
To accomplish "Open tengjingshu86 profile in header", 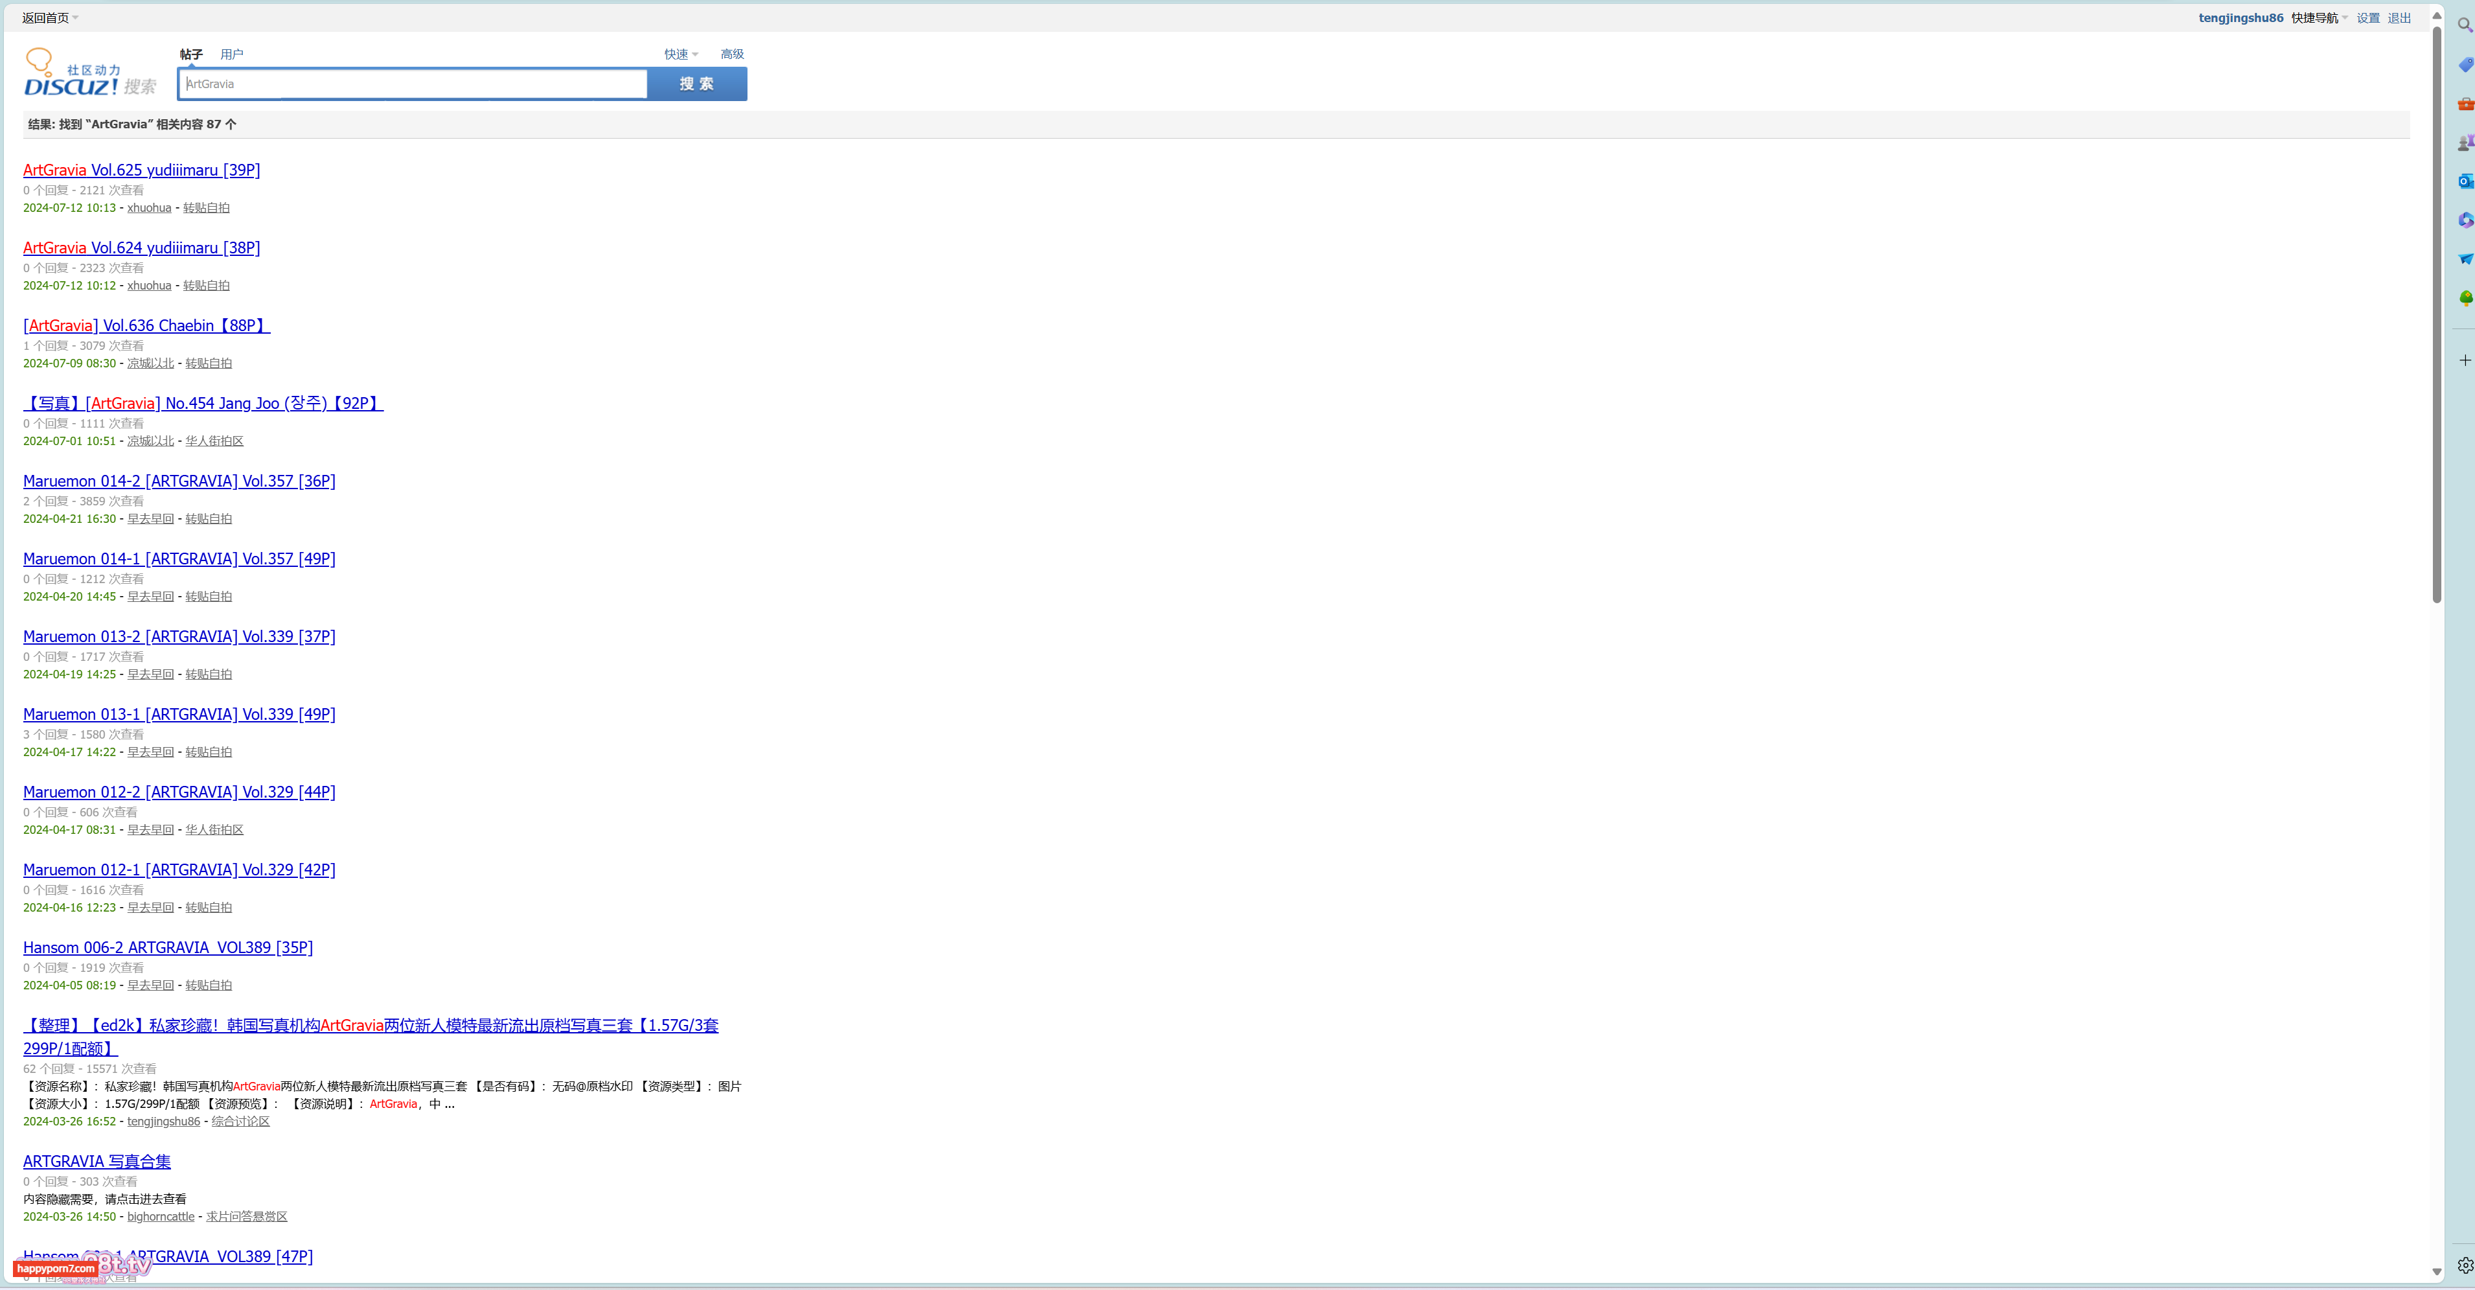I will (2241, 18).
